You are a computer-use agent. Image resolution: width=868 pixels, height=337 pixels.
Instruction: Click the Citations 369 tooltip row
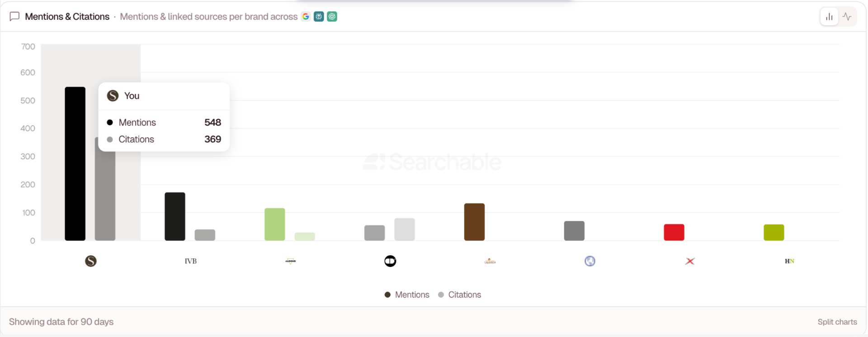click(x=164, y=139)
